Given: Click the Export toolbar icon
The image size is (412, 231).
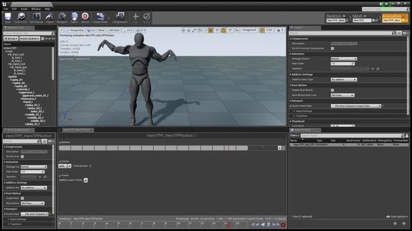Looking at the screenshot, I should coord(75,17).
